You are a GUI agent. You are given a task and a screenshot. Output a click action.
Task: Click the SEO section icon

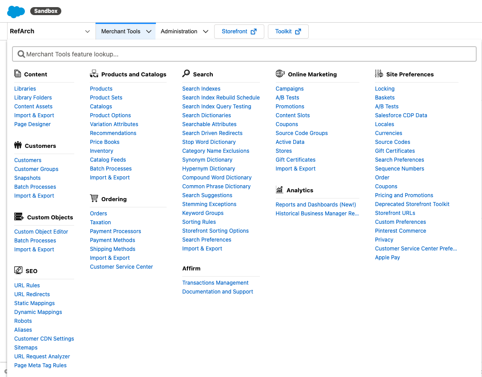tap(18, 270)
